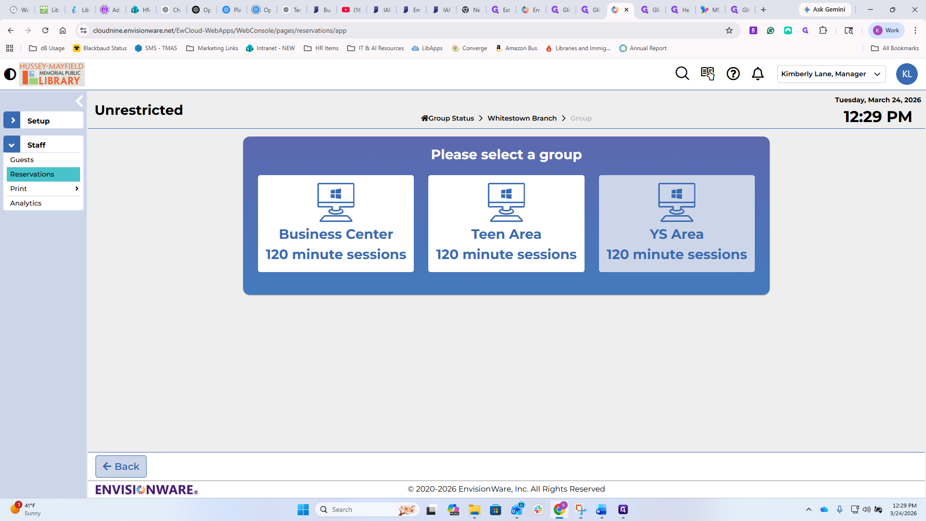Bookmark this page with star icon
Screen dimensions: 926x521
pos(729,30)
